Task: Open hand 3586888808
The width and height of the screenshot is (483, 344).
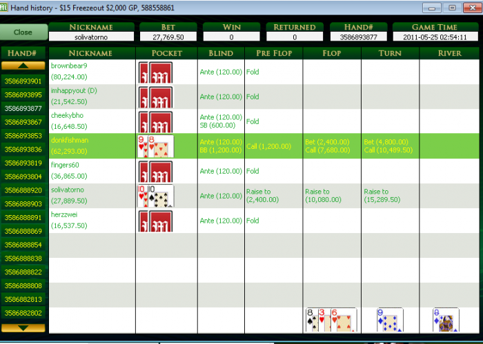Action: click(23, 285)
